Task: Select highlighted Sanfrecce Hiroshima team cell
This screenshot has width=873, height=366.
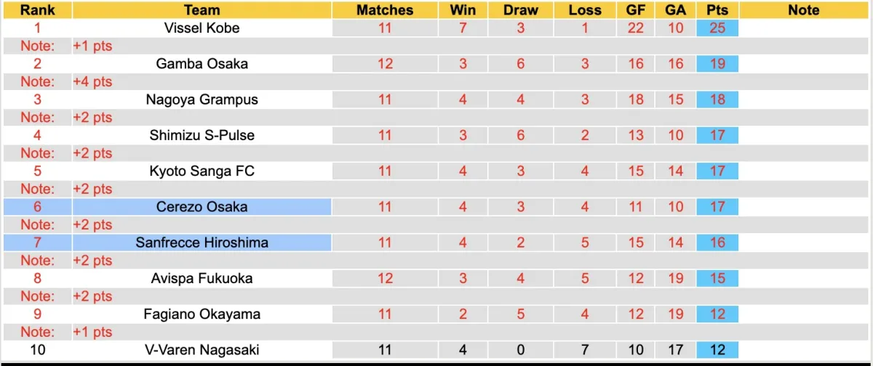Action: tap(202, 243)
